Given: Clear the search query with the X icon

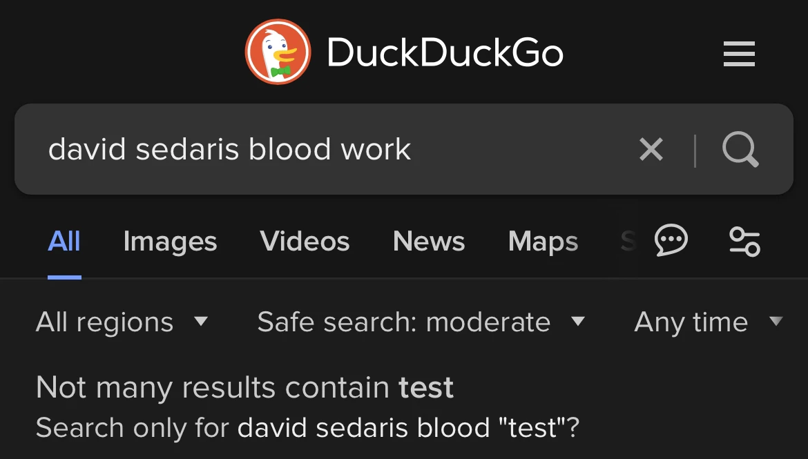Looking at the screenshot, I should click(651, 149).
